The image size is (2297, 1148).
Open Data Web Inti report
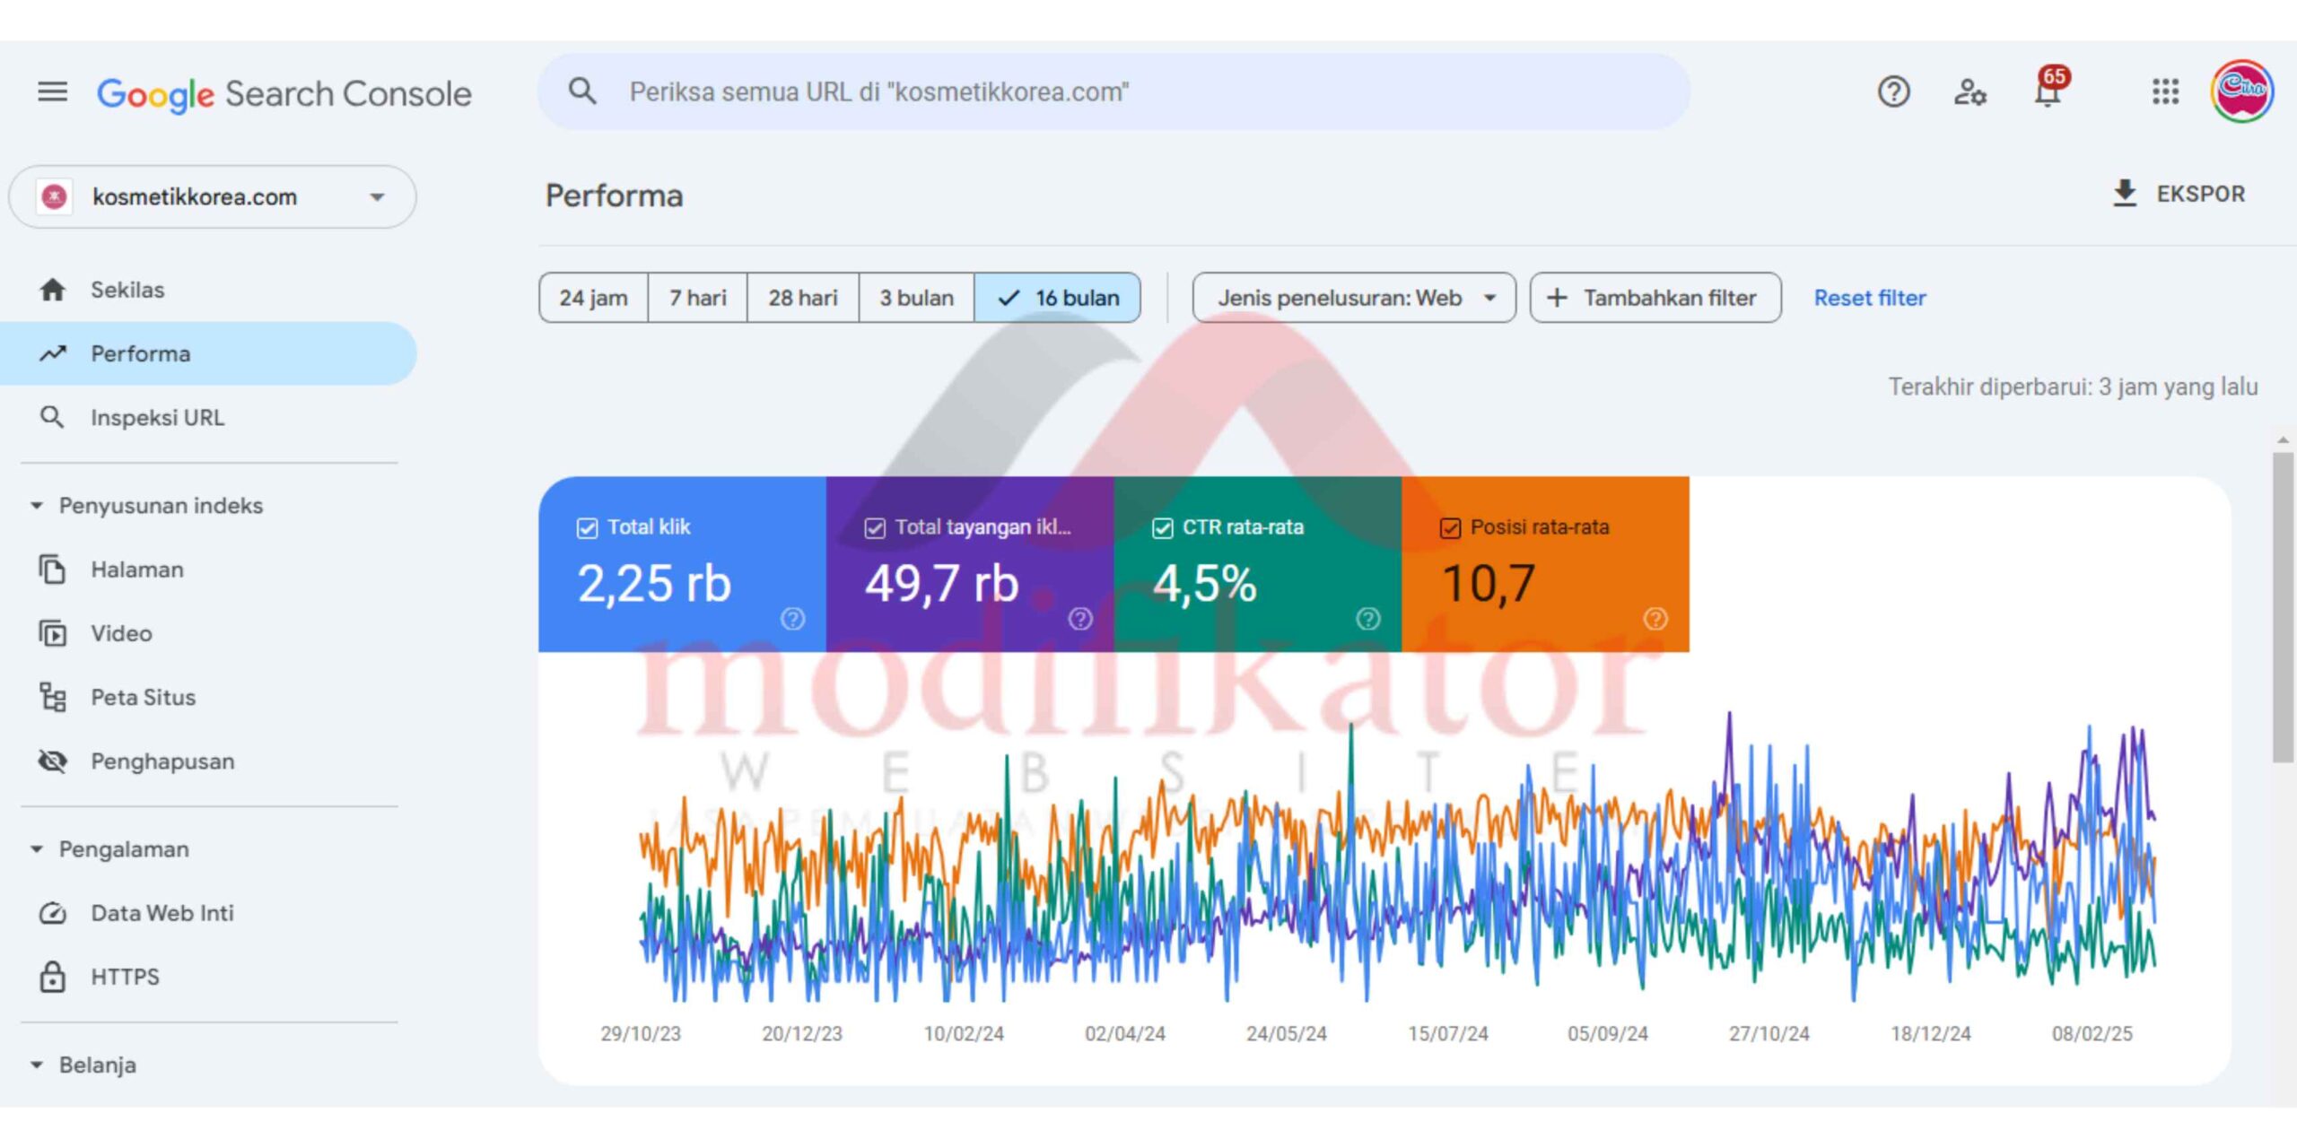[208, 913]
